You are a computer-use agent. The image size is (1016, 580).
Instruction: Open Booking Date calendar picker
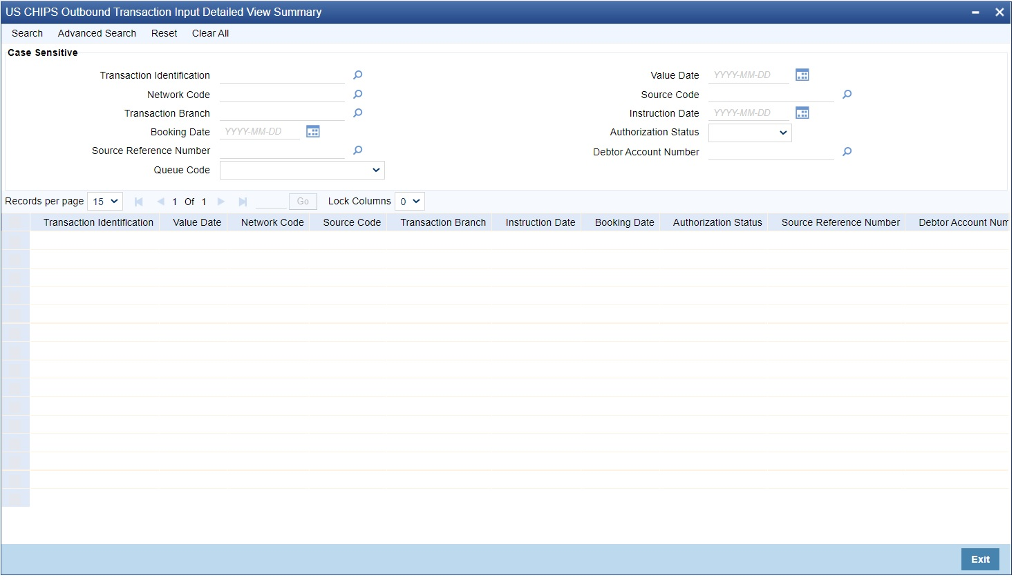click(x=313, y=131)
